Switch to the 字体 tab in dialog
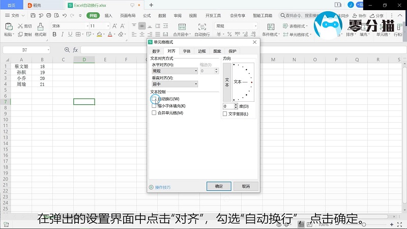Image resolution: width=407 pixels, height=229 pixels. pos(187,51)
